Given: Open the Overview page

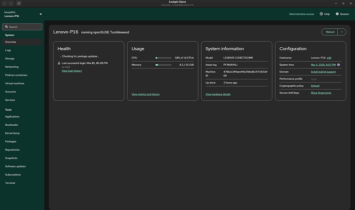Looking at the screenshot, I should (x=22, y=42).
